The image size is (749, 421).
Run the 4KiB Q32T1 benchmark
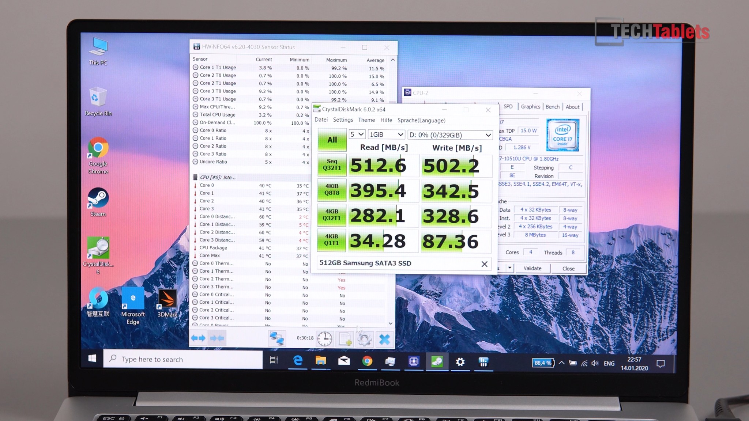[332, 215]
